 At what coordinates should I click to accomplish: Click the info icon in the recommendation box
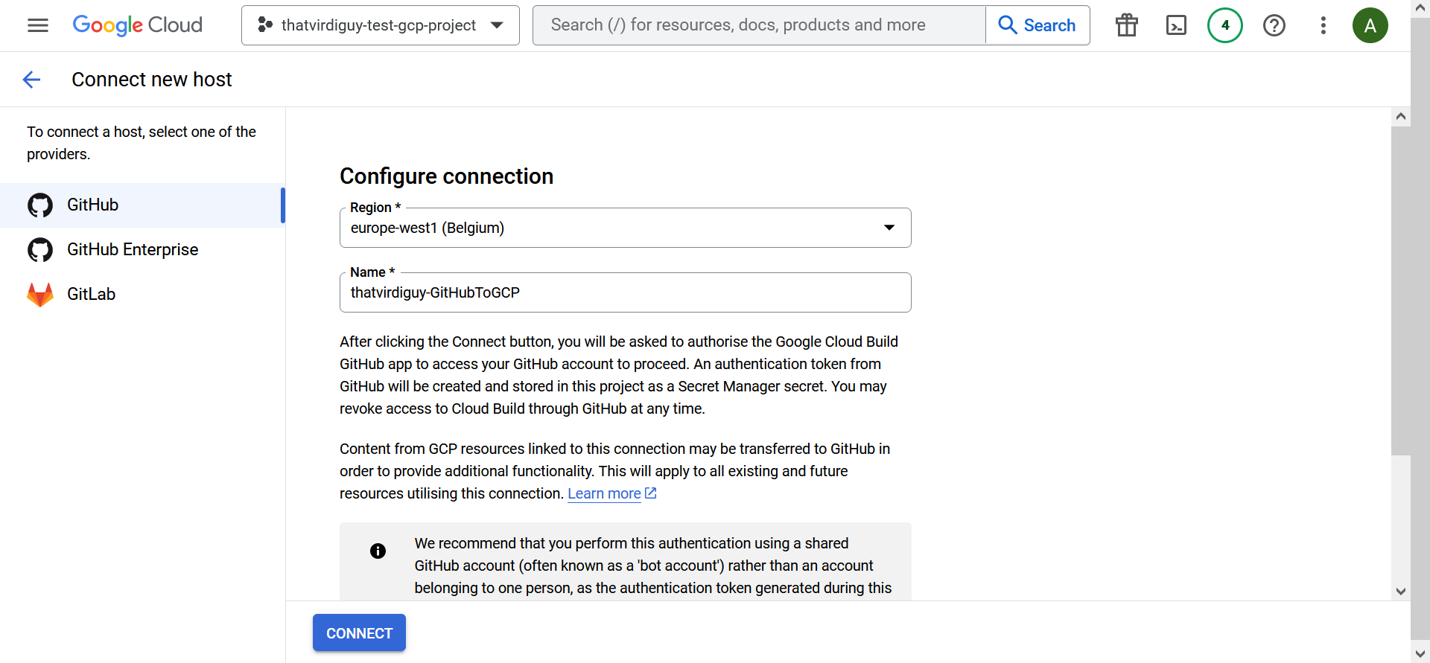[378, 551]
